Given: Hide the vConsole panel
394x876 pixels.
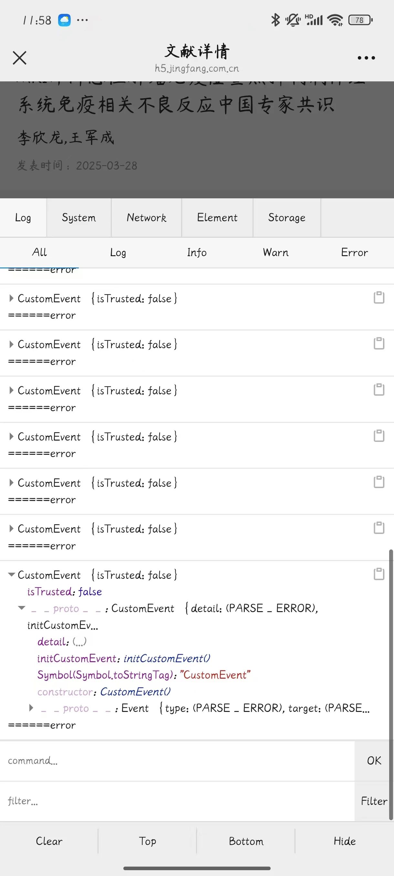Looking at the screenshot, I should coord(344,841).
